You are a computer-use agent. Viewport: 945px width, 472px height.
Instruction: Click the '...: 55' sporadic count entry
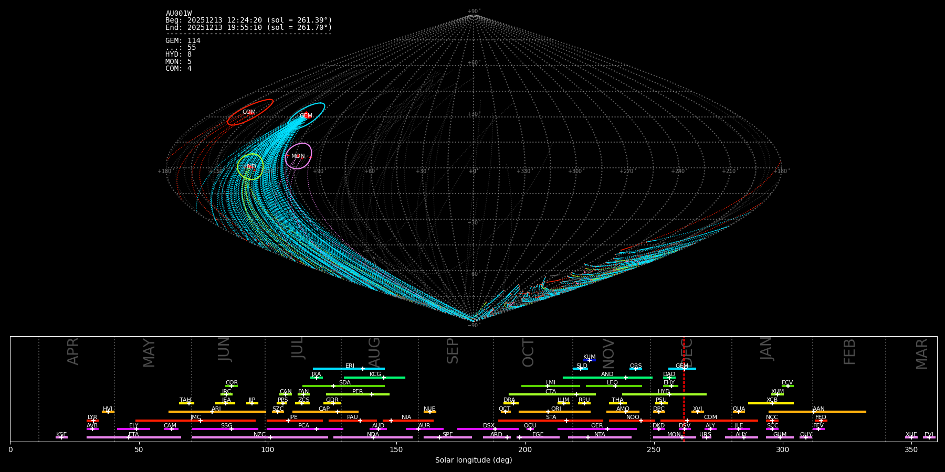click(181, 48)
